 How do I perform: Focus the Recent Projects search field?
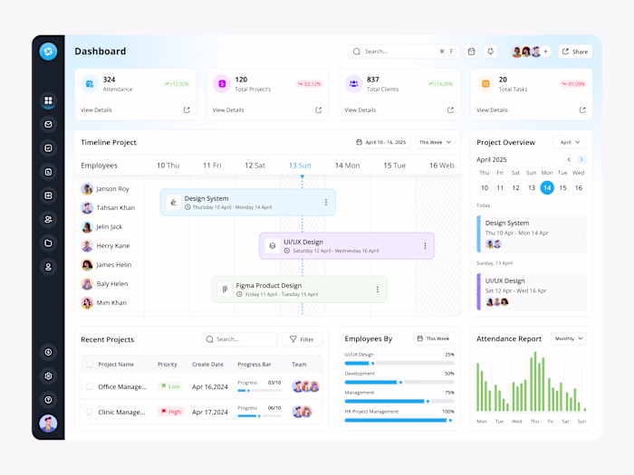239,339
